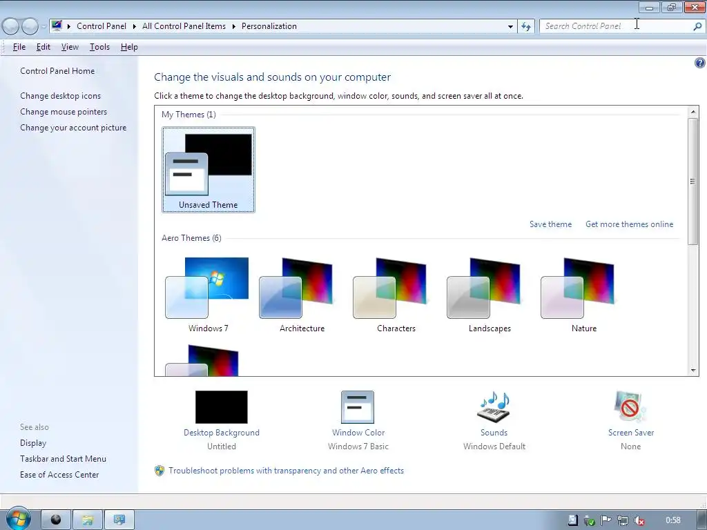Open Windows Explorer from the taskbar
This screenshot has height=530, width=707.
click(88, 520)
